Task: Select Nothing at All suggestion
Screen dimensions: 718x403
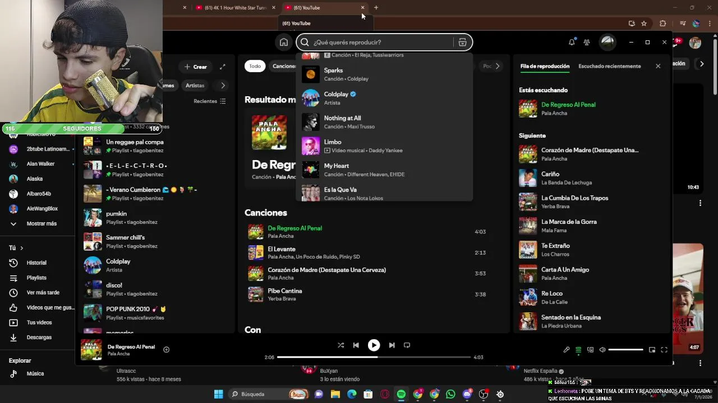Action: [384, 122]
